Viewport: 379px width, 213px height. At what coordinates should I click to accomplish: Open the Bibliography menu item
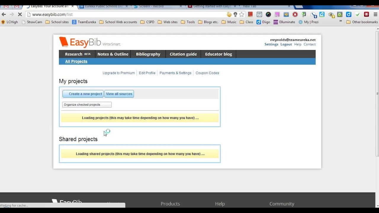coord(148,54)
